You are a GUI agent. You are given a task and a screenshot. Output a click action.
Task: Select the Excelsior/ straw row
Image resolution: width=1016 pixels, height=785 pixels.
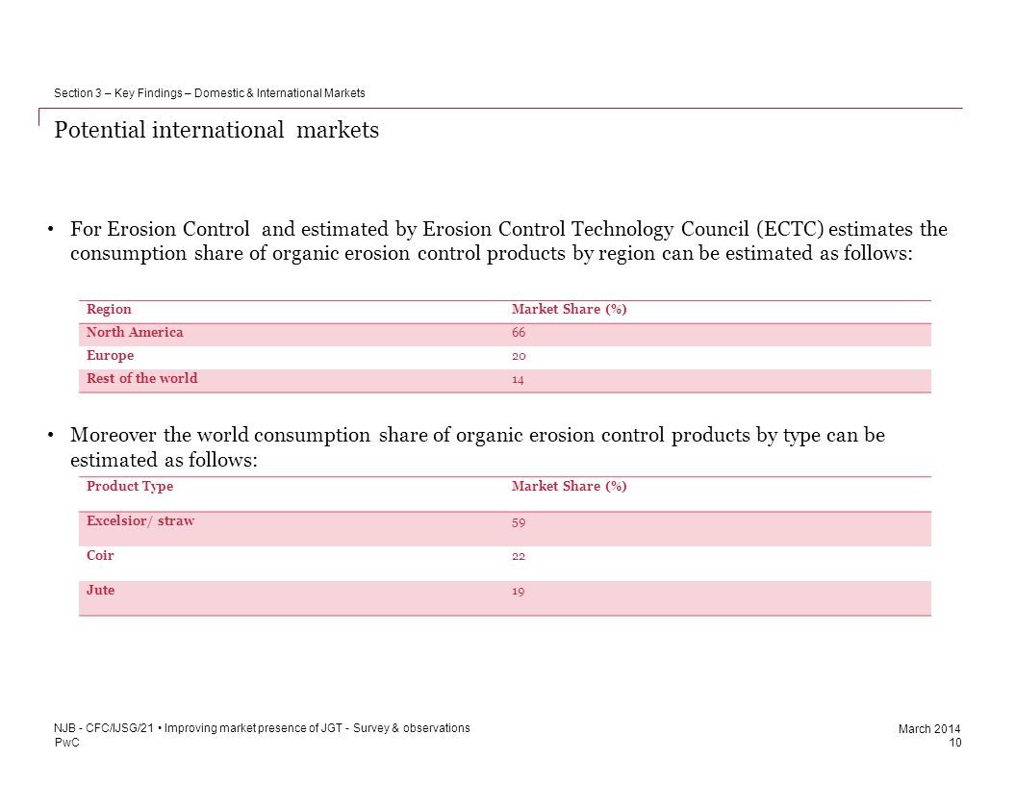(x=505, y=529)
